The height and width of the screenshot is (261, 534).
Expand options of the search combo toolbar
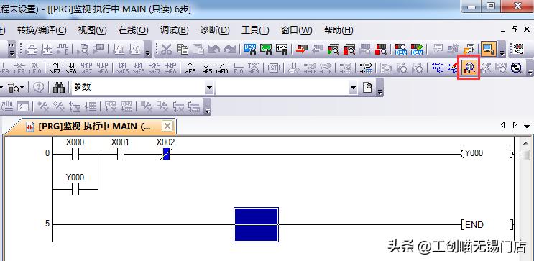click(379, 88)
